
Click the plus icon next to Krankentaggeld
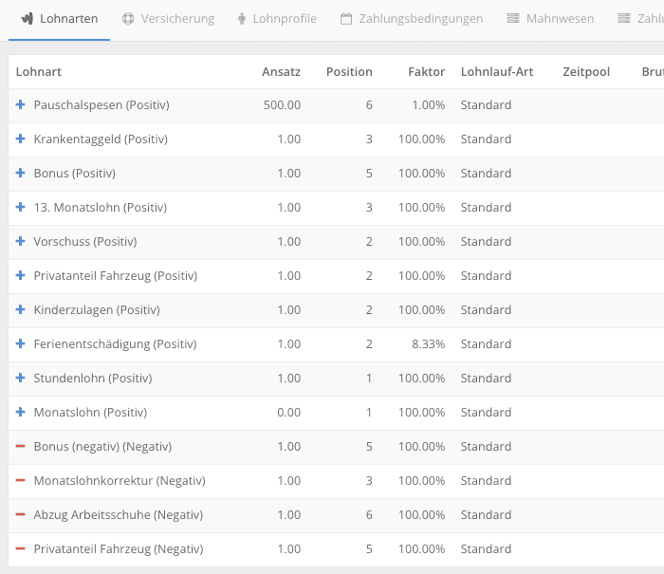(x=20, y=139)
